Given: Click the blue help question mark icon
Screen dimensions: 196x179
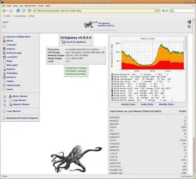Looking at the screenshot, I should (x=189, y=26).
